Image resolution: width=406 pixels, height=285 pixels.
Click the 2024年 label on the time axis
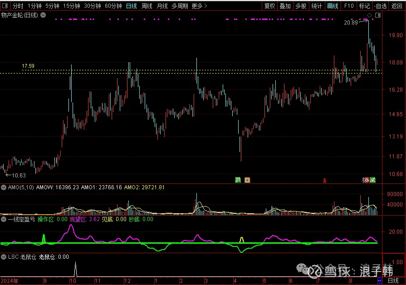[10, 281]
